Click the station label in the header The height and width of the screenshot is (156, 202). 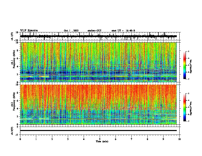[94, 31]
